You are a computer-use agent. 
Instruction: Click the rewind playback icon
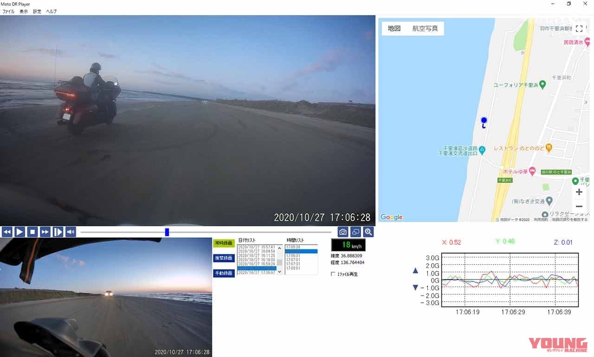pos(7,232)
